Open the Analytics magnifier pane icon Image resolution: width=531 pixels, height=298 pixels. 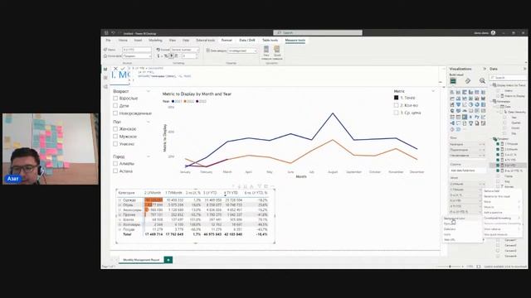(x=482, y=81)
